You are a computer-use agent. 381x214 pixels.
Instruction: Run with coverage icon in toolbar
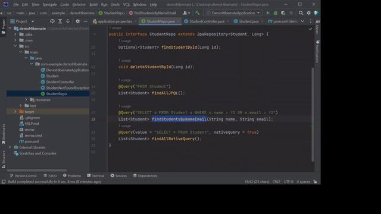pos(283,13)
